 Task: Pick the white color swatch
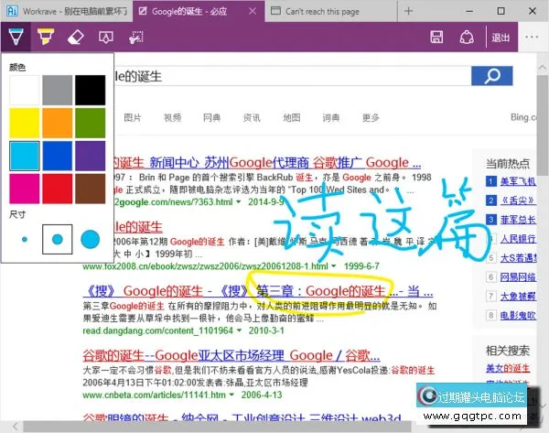click(24, 90)
